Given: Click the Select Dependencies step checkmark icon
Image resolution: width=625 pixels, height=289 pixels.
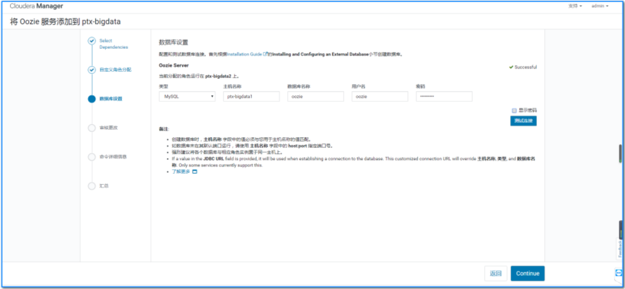Looking at the screenshot, I should (92, 41).
